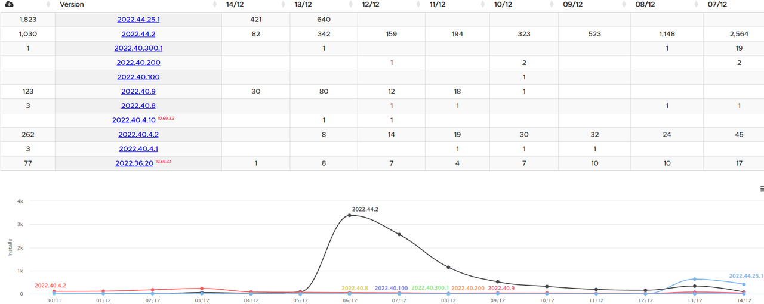Click the 06/12 x-axis date label

click(x=350, y=300)
